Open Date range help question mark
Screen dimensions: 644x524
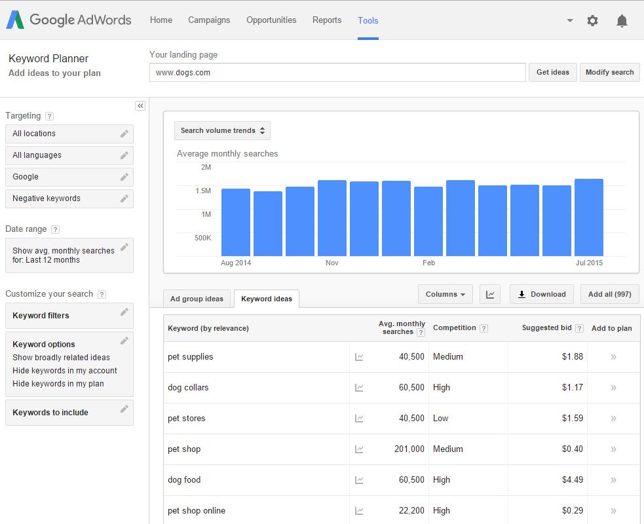tap(55, 229)
